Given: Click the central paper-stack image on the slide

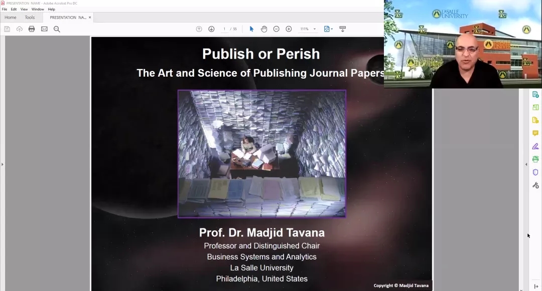Looking at the screenshot, I should tap(261, 154).
